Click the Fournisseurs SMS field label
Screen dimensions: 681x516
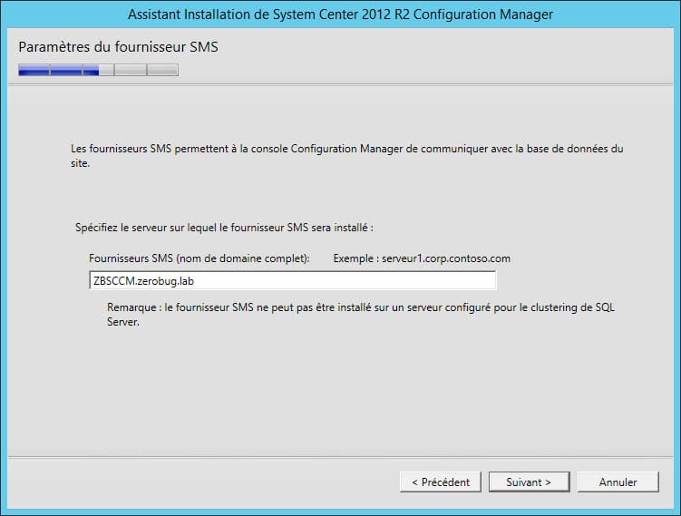click(x=199, y=258)
